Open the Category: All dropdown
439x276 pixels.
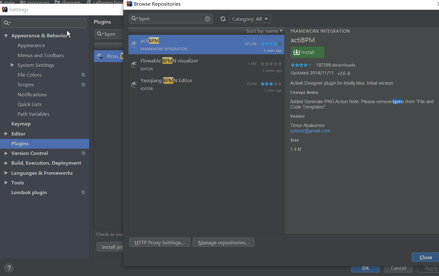click(x=250, y=19)
